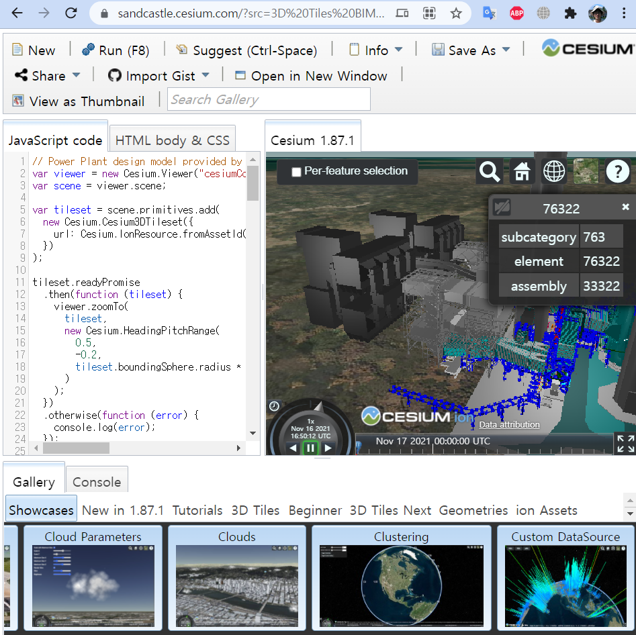Toggle viewer fullscreen mode

pos(625,444)
